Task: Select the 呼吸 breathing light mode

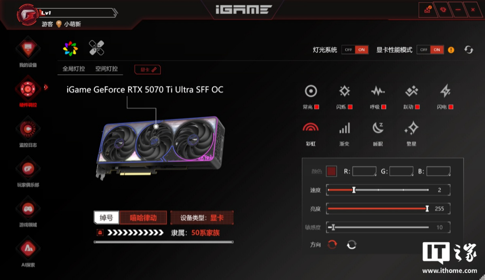Action: (378, 91)
